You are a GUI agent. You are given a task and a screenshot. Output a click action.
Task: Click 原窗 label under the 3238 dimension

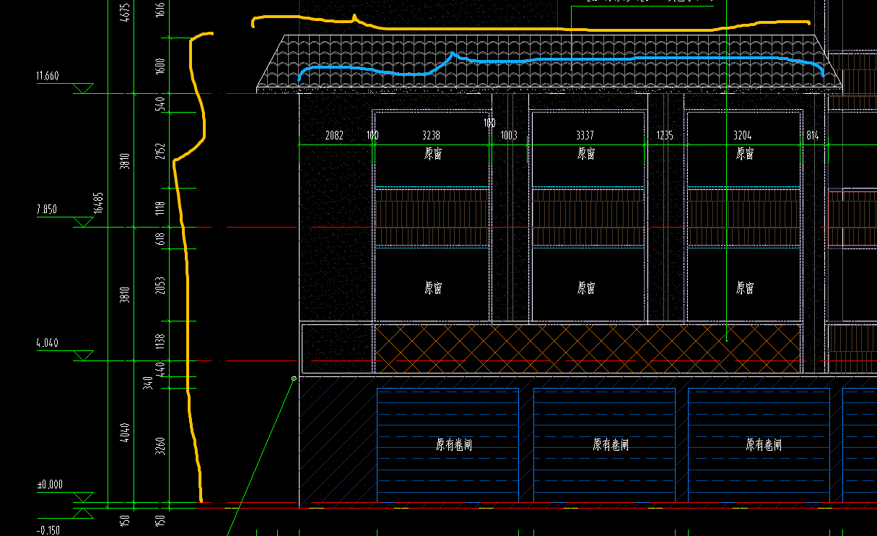432,154
